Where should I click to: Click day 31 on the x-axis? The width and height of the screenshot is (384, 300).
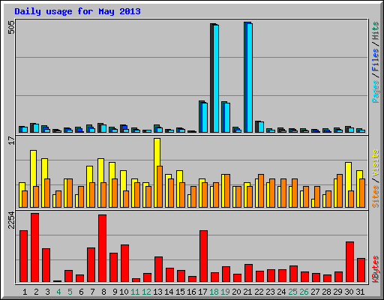tap(360, 292)
